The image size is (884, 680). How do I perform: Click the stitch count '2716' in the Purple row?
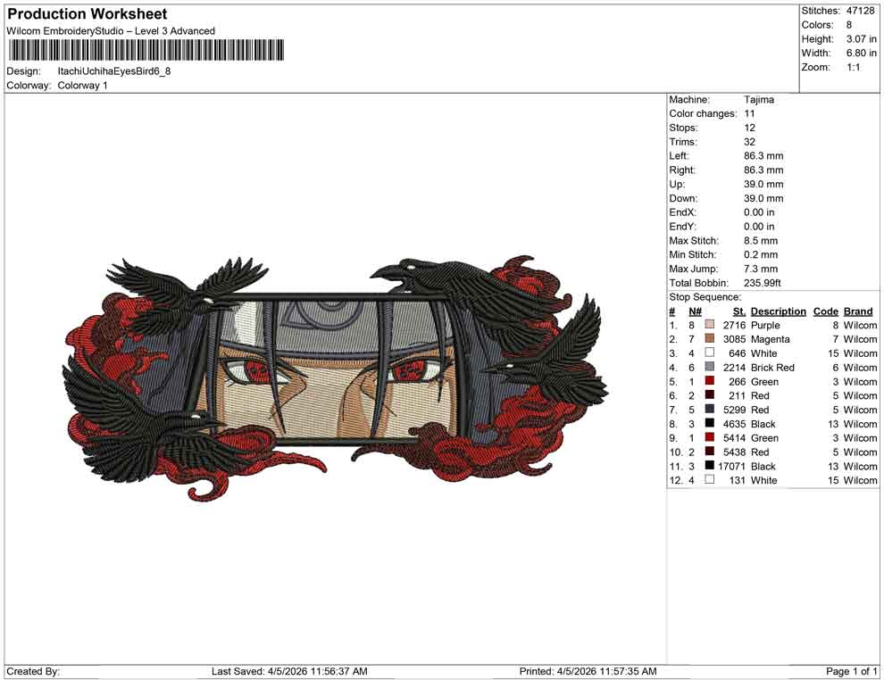pos(735,325)
